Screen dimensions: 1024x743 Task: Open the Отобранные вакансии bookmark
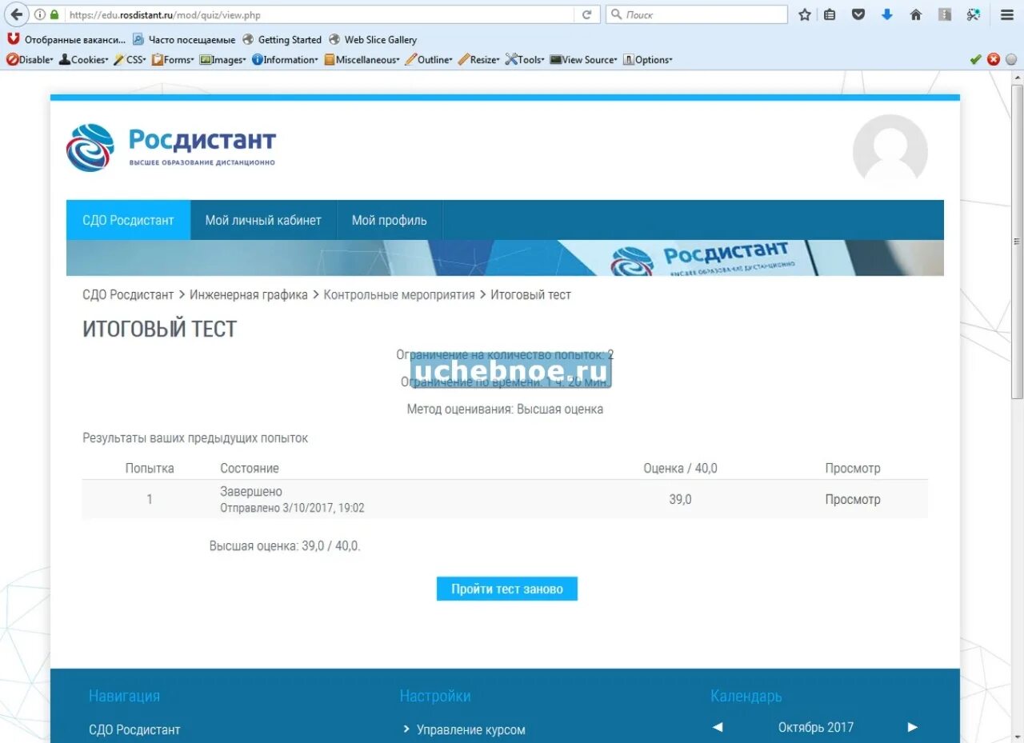click(67, 39)
